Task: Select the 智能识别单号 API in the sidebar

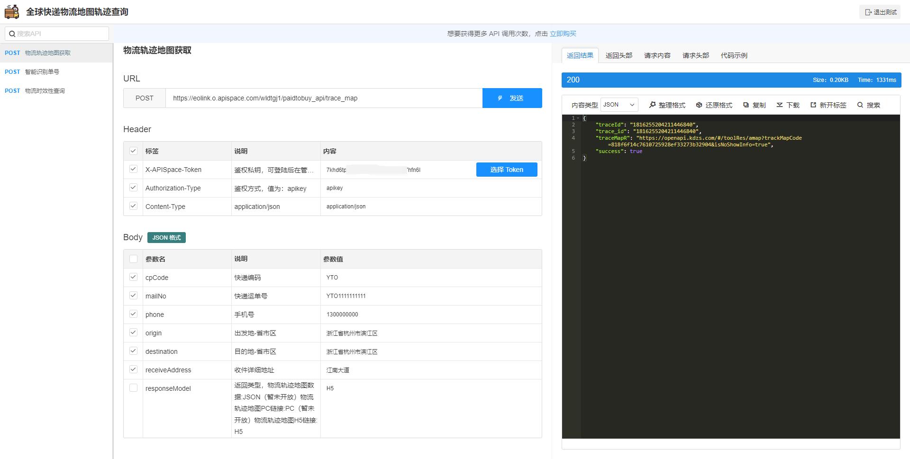Action: click(41, 72)
